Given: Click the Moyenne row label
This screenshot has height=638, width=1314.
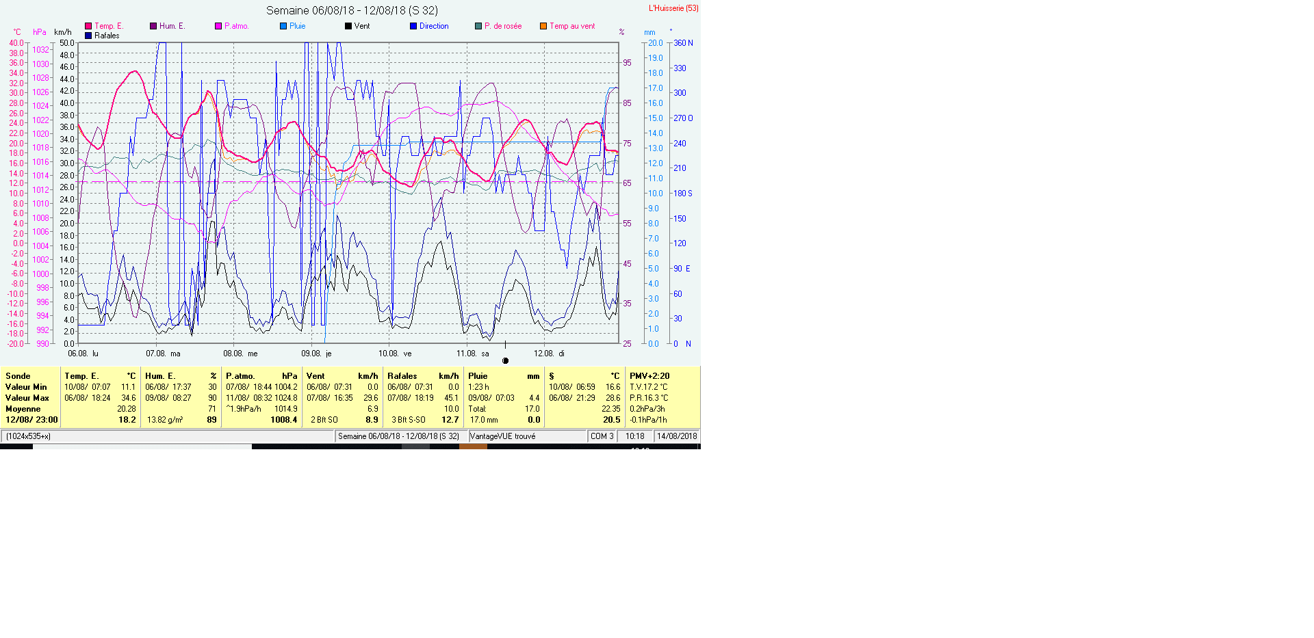Looking at the screenshot, I should pos(23,409).
